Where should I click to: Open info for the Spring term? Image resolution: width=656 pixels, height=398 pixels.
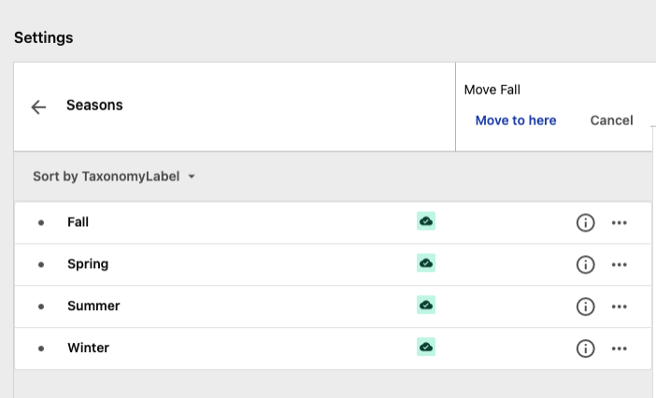pos(585,264)
